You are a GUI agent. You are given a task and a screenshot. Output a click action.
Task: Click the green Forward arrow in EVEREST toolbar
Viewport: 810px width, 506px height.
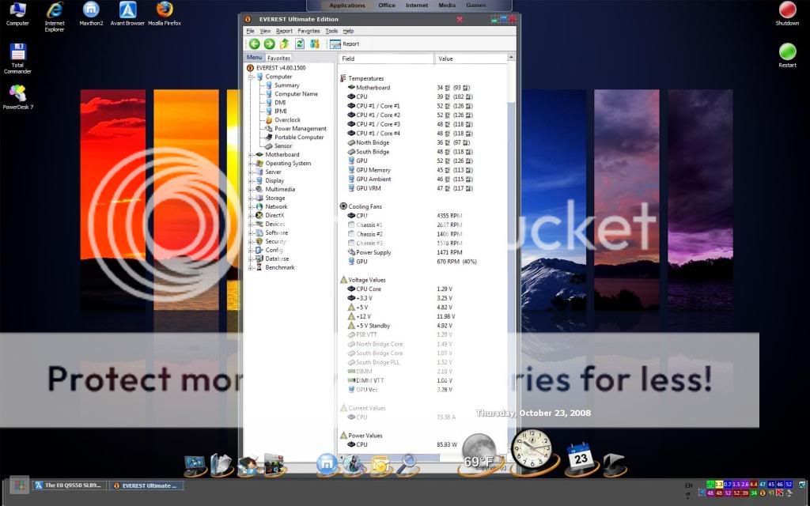tap(269, 44)
